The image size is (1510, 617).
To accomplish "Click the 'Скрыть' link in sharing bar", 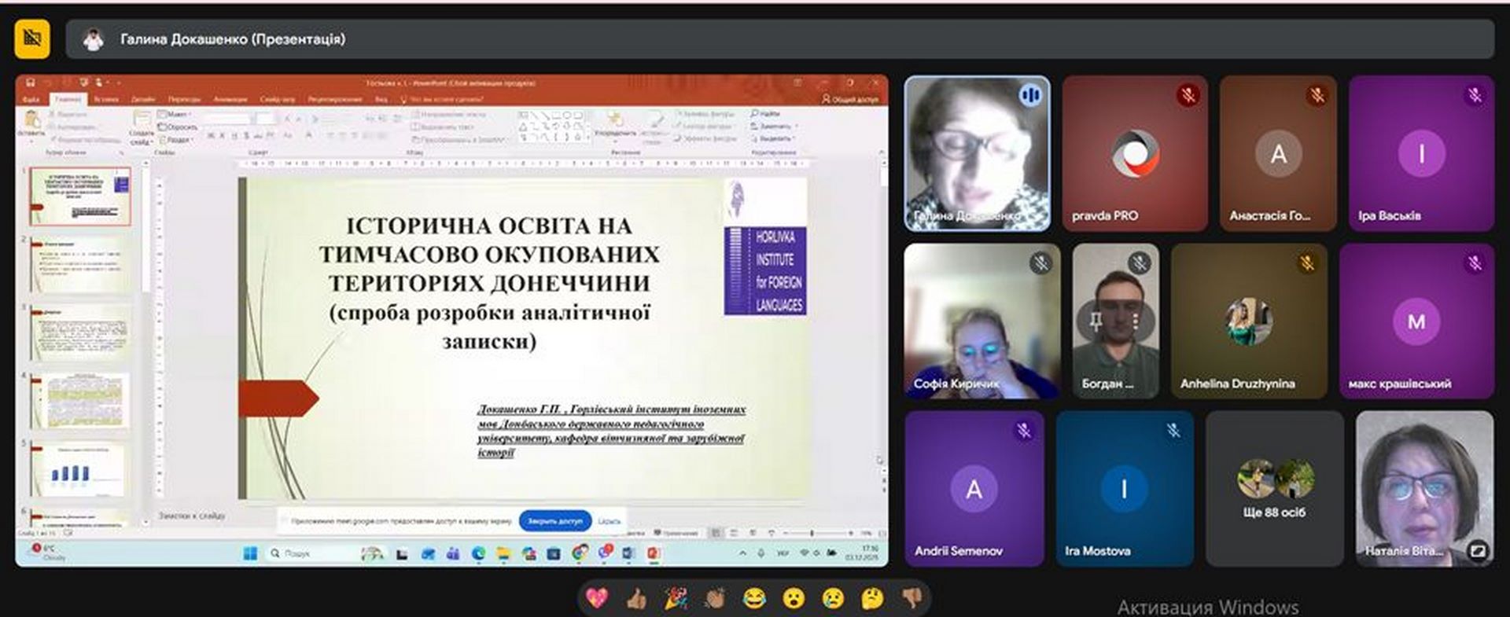I will [x=609, y=521].
